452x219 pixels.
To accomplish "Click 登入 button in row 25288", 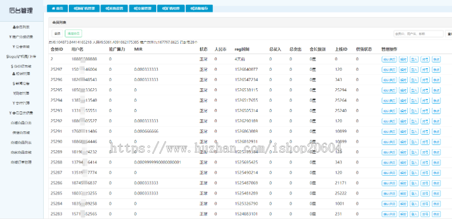I will [414, 163].
